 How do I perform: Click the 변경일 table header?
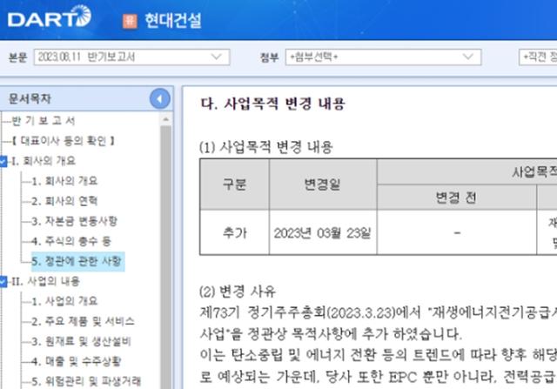tap(323, 184)
